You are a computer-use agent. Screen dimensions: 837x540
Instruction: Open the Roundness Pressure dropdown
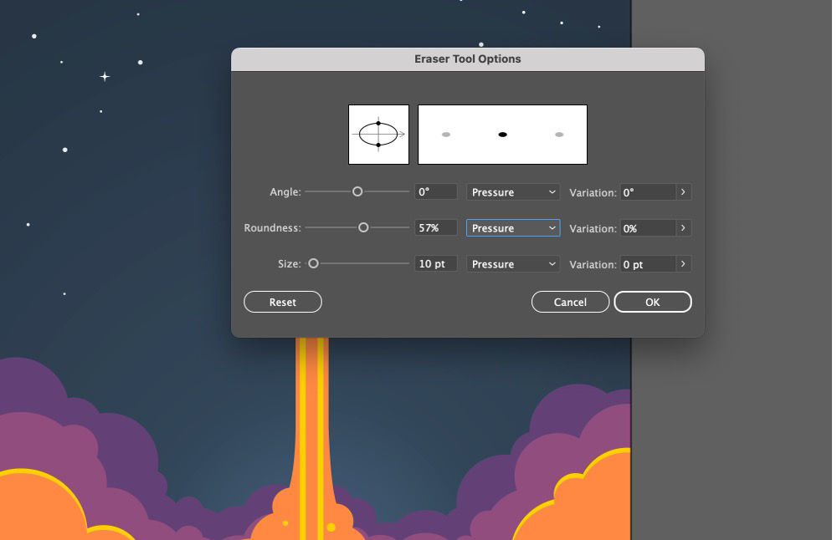[x=512, y=227]
